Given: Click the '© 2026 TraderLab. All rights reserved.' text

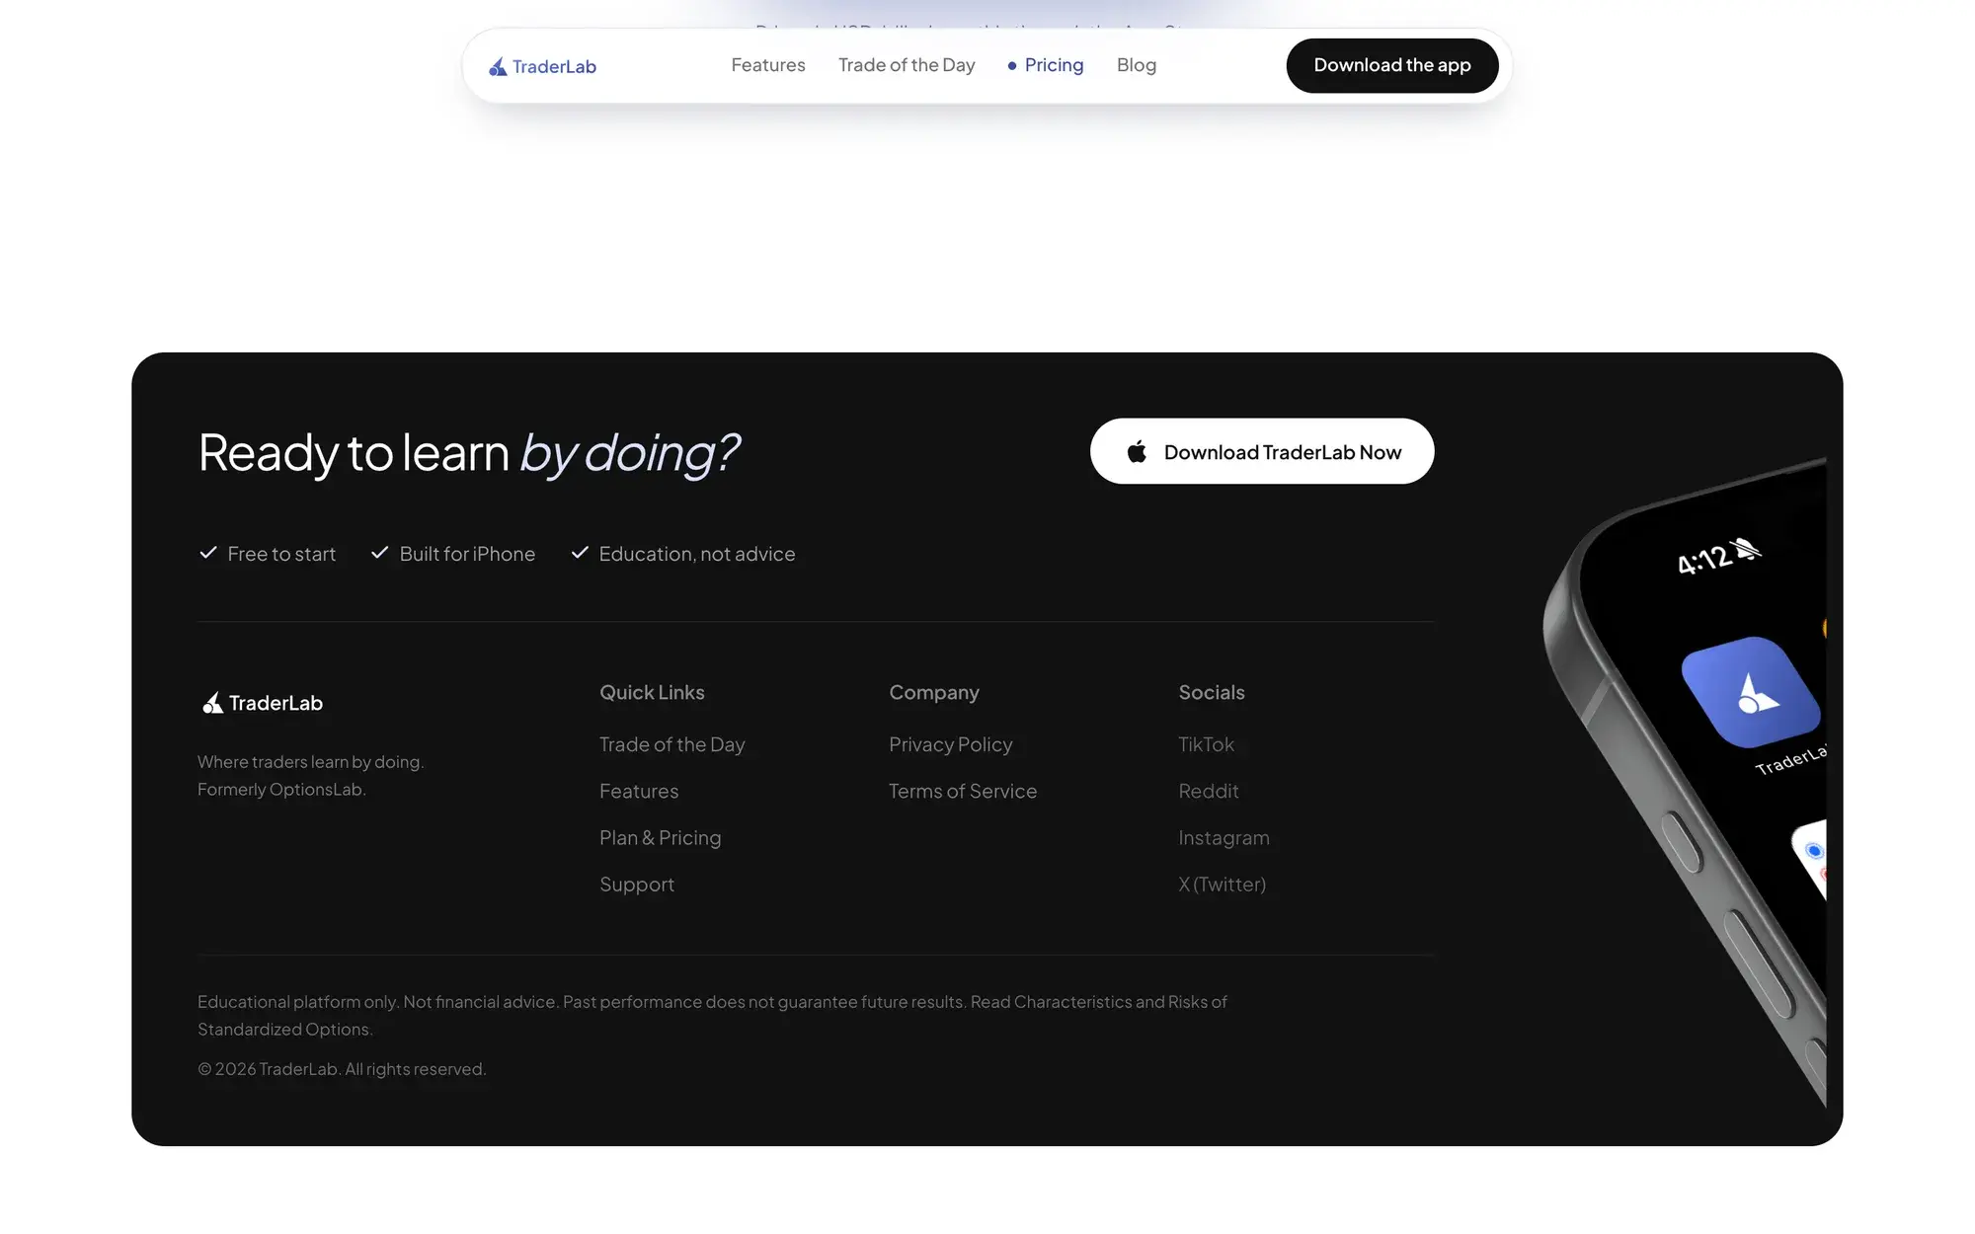Looking at the screenshot, I should pos(342,1069).
